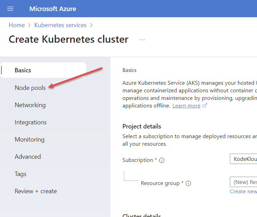Viewport: 257px width, 217px height.
Task: Click Create new under Resource group
Action: click(243, 192)
